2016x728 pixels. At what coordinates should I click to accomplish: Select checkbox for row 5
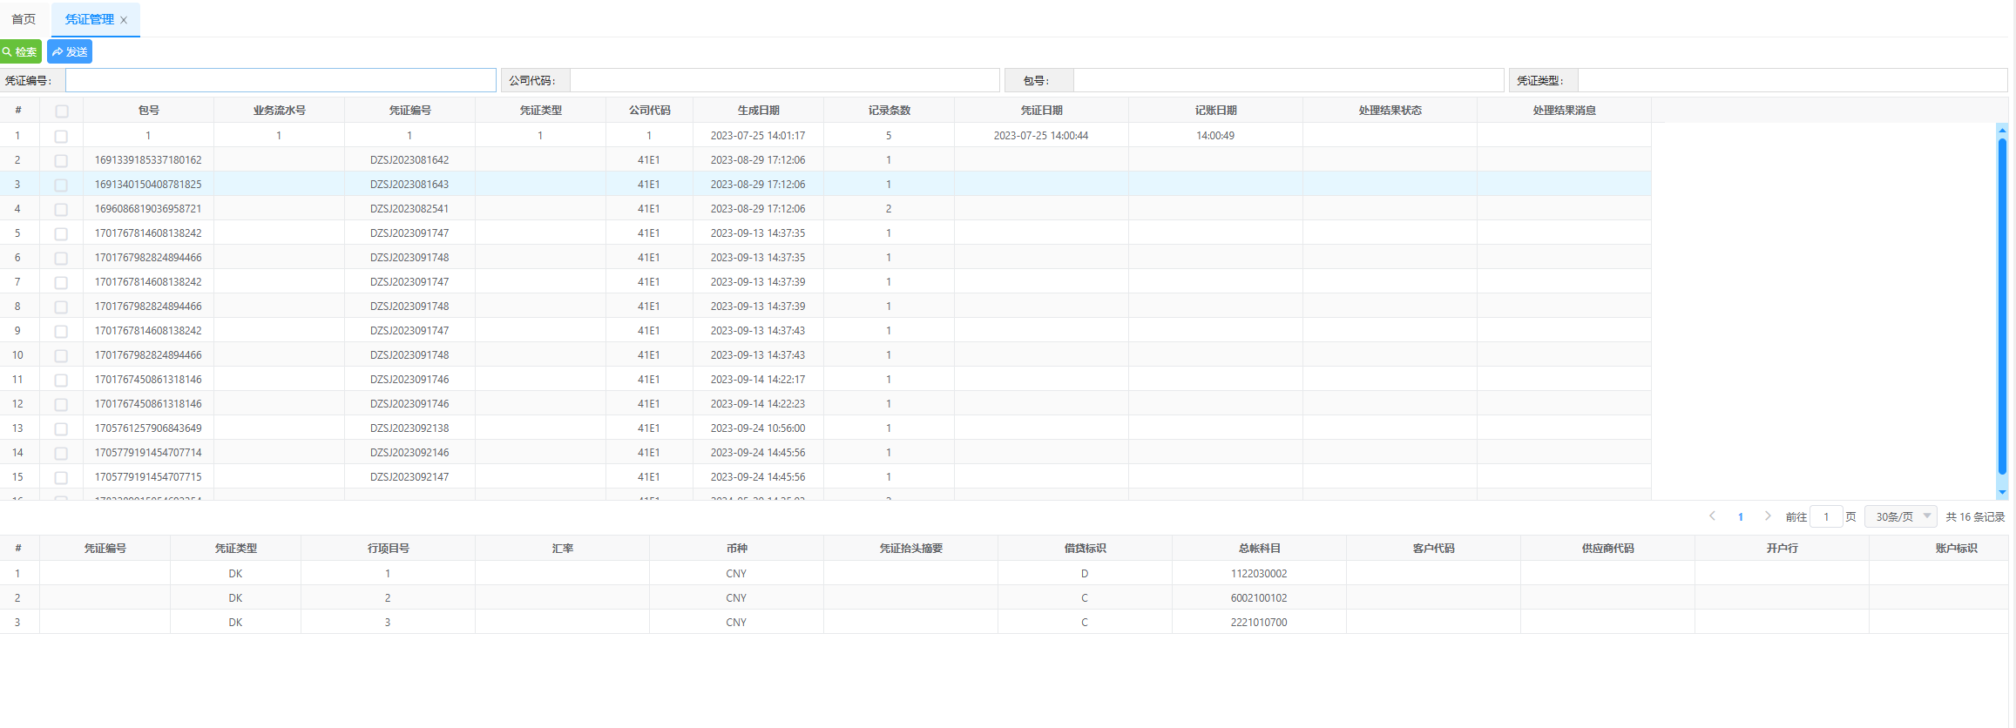[x=61, y=234]
